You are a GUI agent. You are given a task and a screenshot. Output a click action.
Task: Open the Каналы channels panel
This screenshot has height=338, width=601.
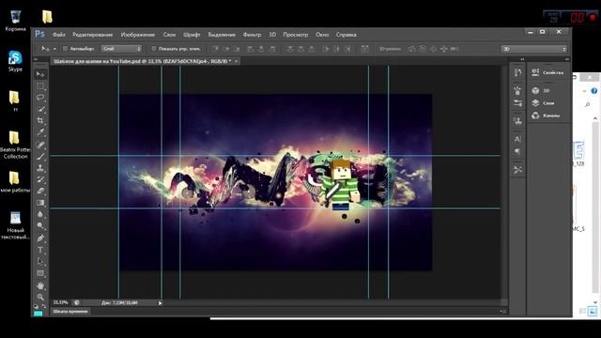tap(546, 115)
